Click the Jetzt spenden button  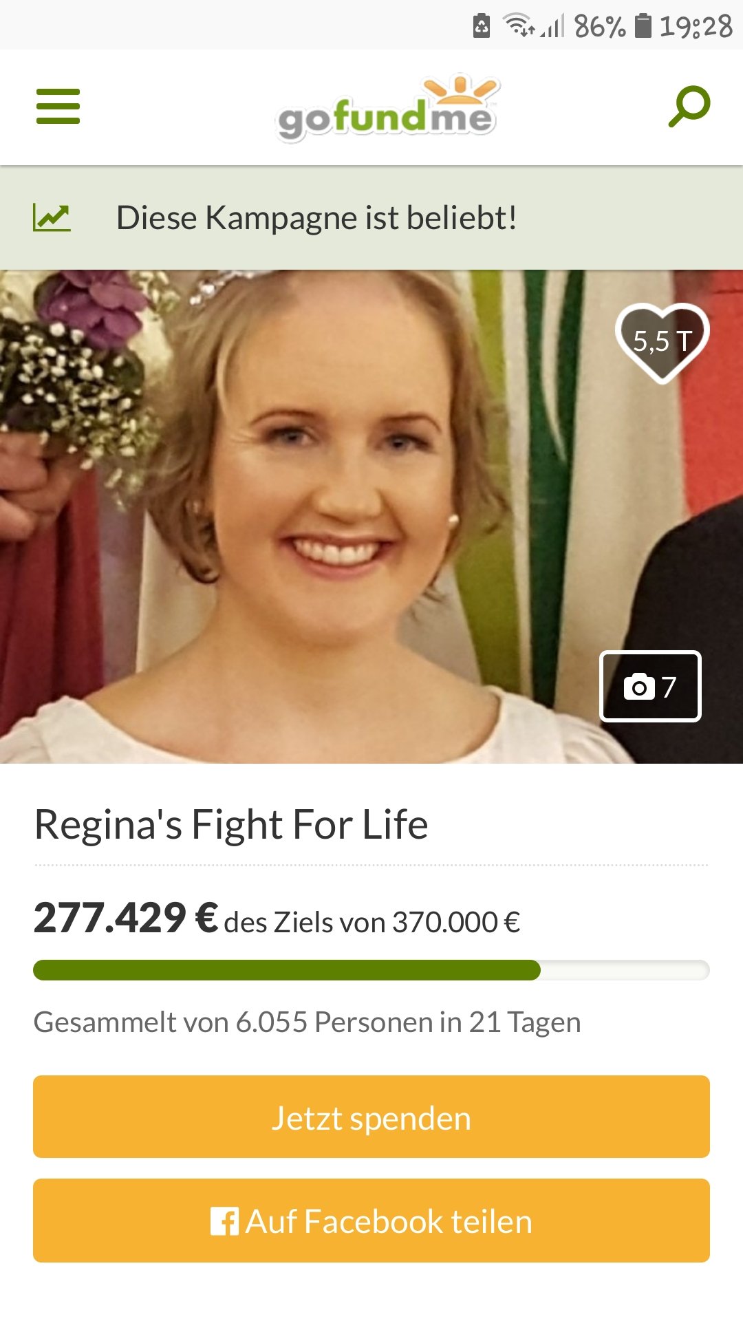point(371,1117)
